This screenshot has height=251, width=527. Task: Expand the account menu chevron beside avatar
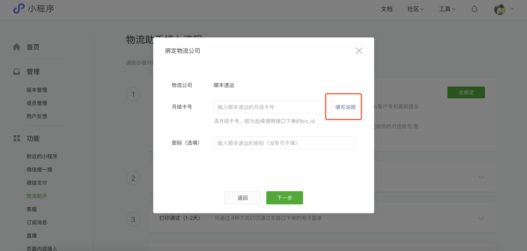point(512,9)
